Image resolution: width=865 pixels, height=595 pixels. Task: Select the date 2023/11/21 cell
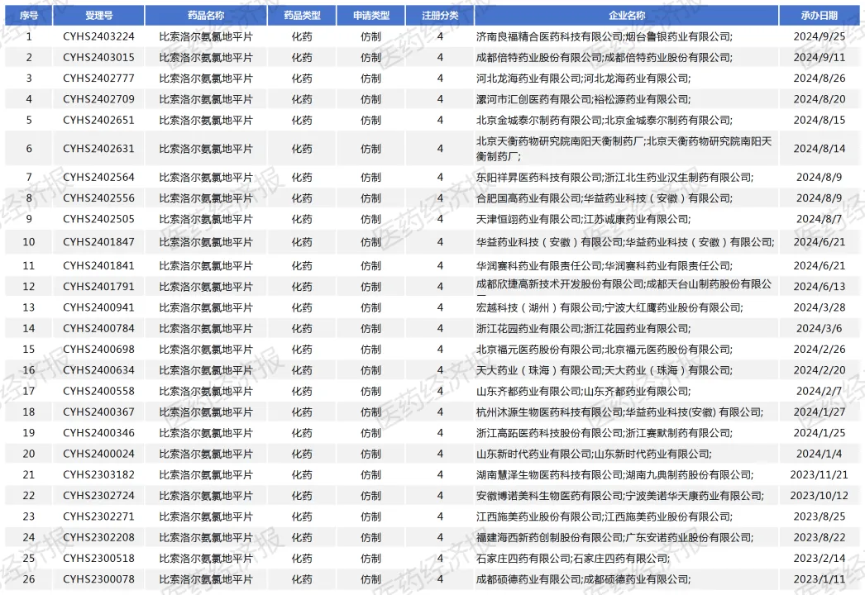click(819, 474)
